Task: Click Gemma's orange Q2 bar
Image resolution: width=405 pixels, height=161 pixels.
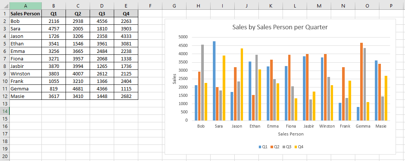Action: [361, 81]
